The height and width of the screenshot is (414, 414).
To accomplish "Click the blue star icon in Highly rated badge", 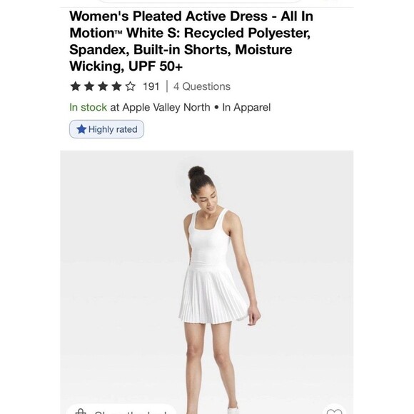I will click(81, 129).
